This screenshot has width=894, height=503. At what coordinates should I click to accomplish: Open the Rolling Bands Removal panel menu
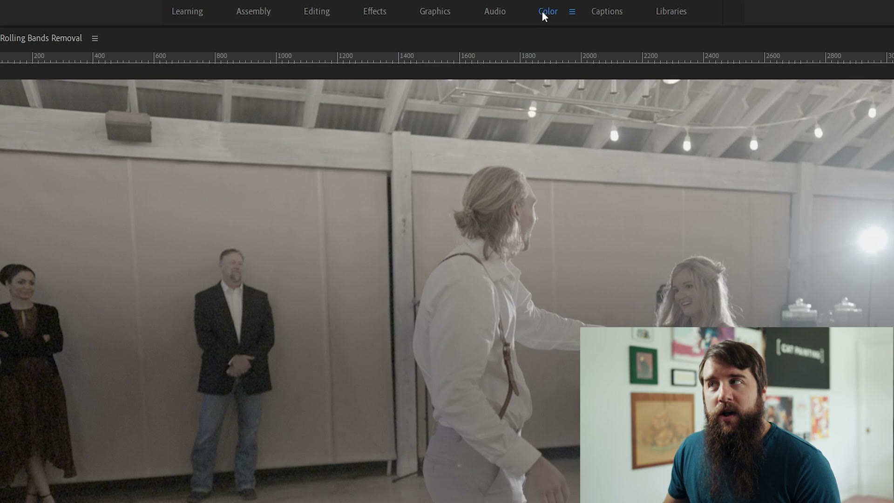coord(95,39)
